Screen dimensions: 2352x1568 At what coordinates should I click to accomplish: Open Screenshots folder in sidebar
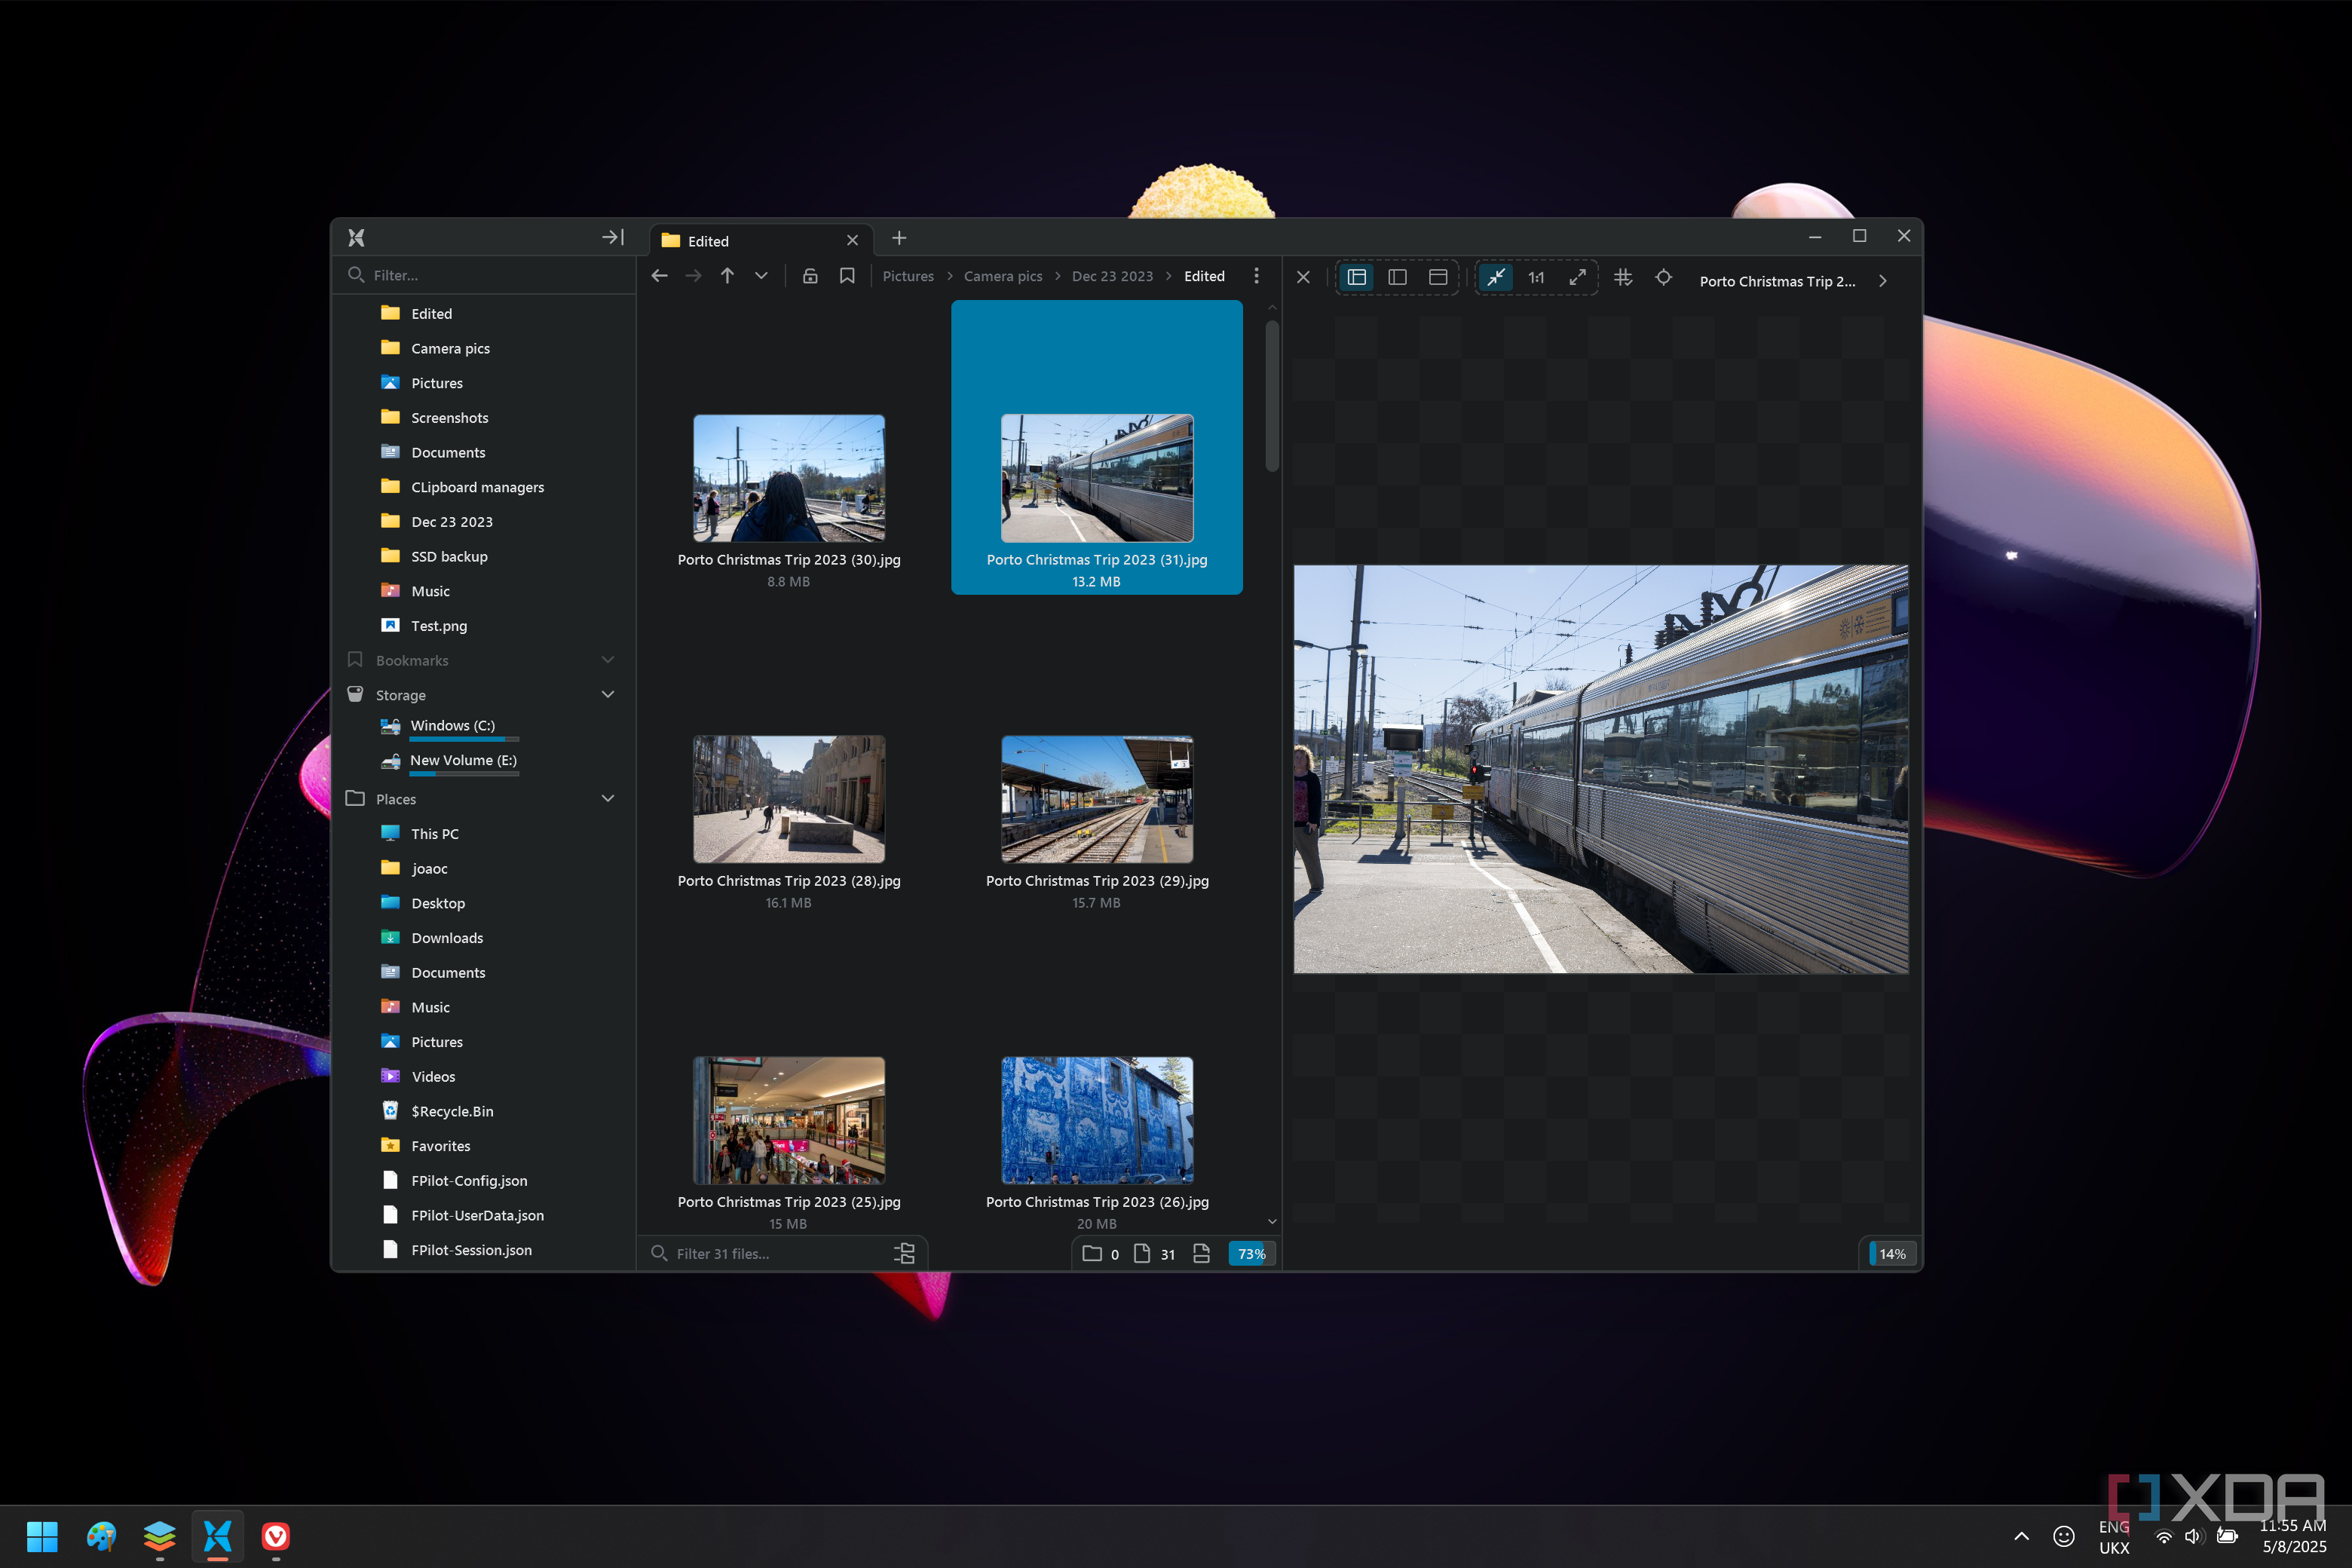coord(449,418)
